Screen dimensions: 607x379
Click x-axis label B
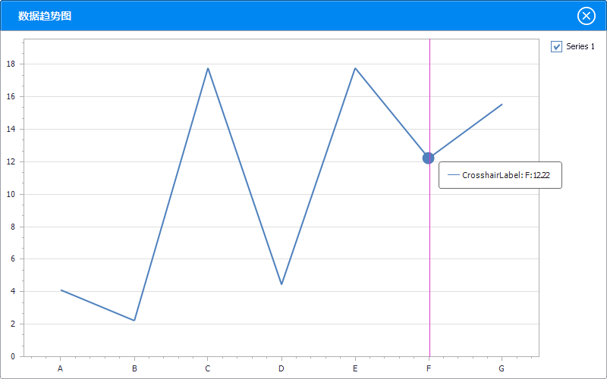(x=134, y=368)
